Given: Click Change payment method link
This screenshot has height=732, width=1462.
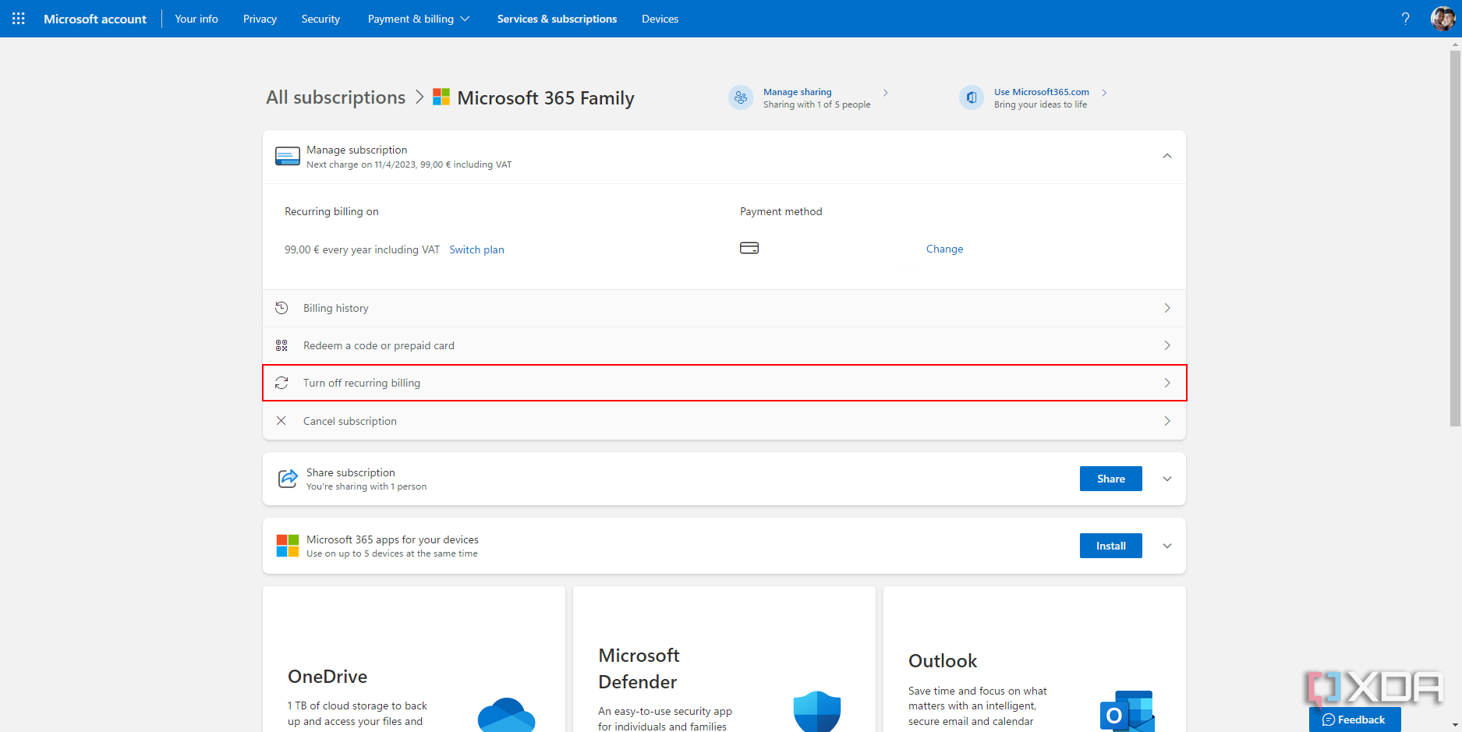Looking at the screenshot, I should click(944, 249).
